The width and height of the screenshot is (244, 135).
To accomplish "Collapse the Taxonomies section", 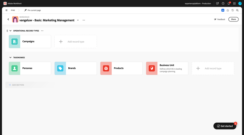I will [x=10, y=58].
